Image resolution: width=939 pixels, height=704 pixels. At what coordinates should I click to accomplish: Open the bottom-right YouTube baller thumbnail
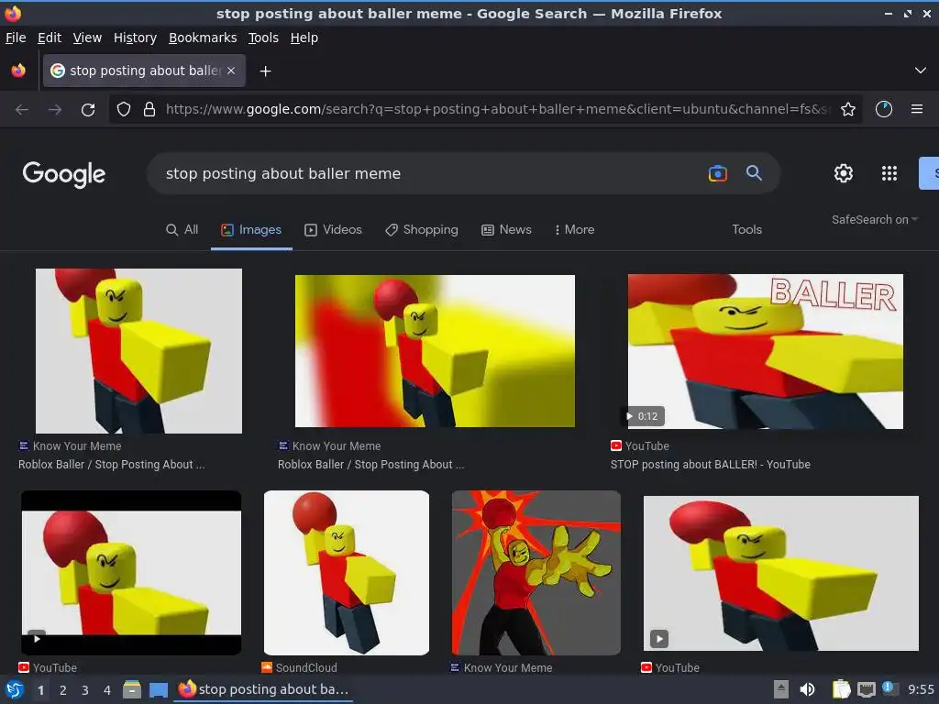(x=781, y=574)
